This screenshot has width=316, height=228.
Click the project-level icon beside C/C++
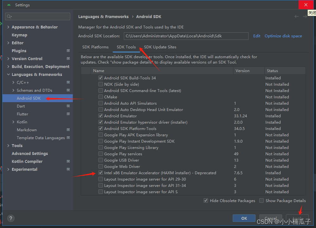click(68, 82)
